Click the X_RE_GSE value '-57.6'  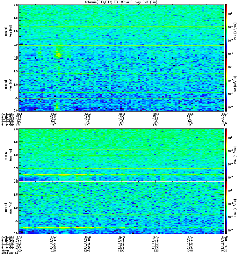pyautogui.click(x=18, y=237)
